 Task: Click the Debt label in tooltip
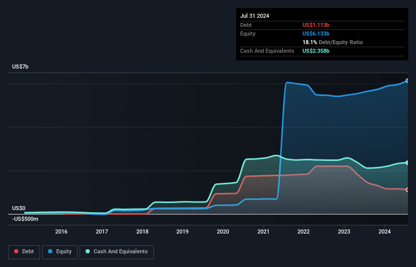coord(246,25)
